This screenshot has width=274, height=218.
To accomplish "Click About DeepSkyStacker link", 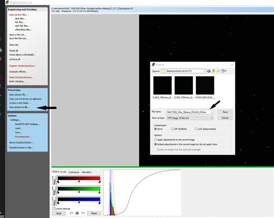I will pyautogui.click(x=21, y=142).
